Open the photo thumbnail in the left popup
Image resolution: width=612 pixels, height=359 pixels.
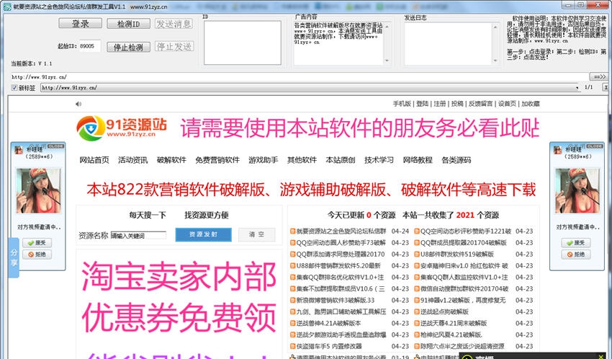(38, 190)
